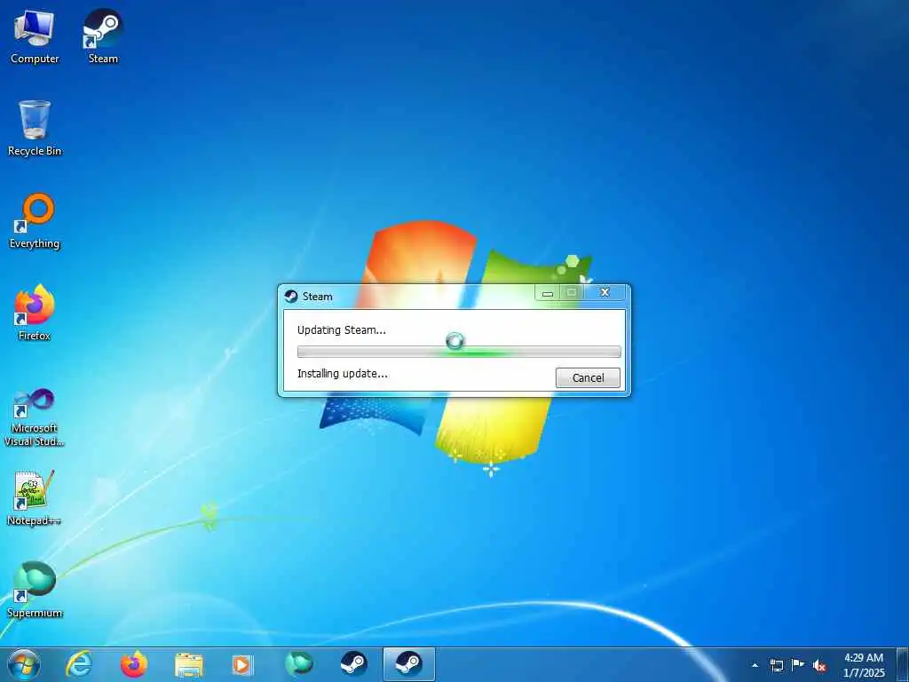The image size is (909, 682).
Task: Open Supermium from the taskbar
Action: [x=299, y=664]
